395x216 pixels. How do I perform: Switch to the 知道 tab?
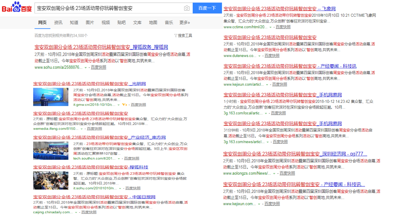(74, 23)
